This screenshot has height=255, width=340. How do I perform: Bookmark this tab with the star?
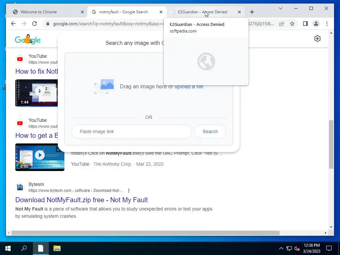pyautogui.click(x=292, y=24)
